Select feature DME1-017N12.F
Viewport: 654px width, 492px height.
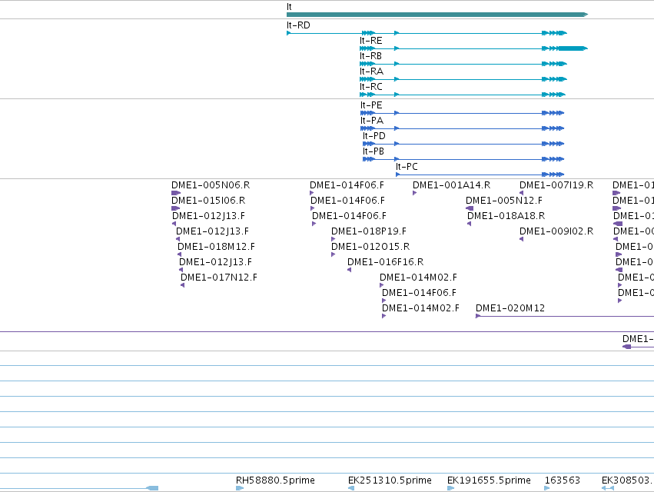tap(219, 278)
